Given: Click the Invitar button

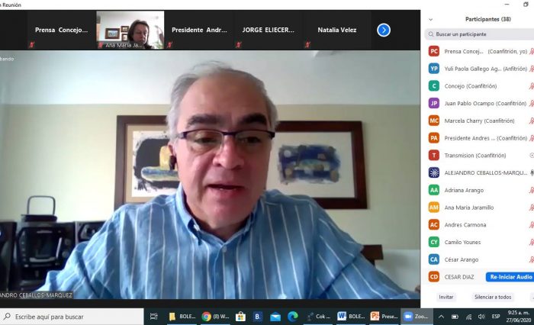Looking at the screenshot, I should point(446,297).
